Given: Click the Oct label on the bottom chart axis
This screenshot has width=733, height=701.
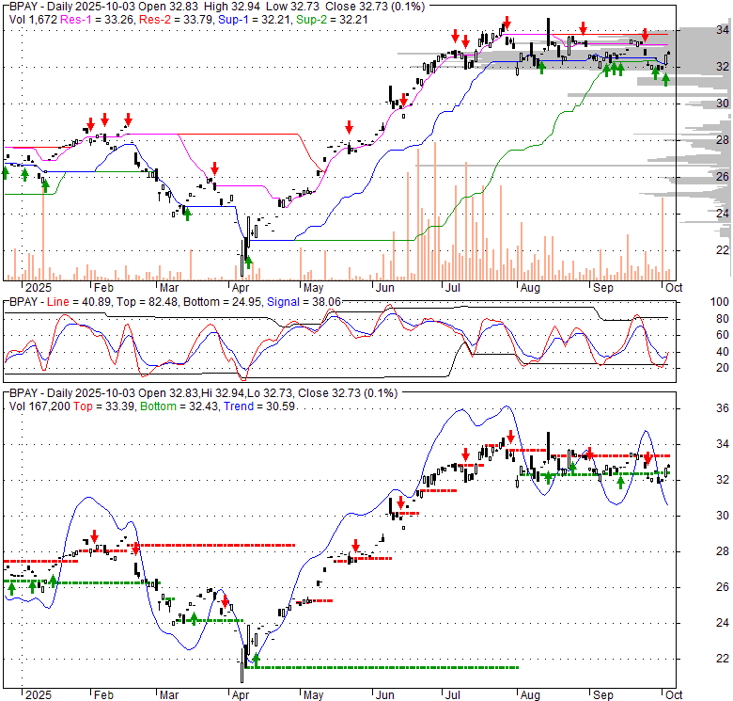Looking at the screenshot, I should (672, 694).
